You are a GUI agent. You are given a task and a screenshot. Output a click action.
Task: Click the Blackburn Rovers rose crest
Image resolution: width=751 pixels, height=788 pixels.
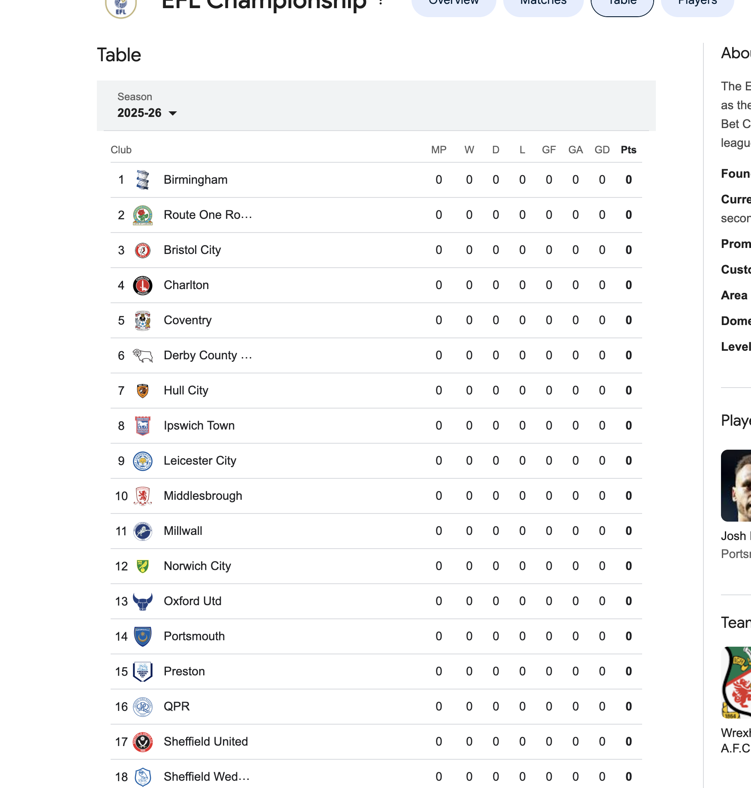(143, 215)
